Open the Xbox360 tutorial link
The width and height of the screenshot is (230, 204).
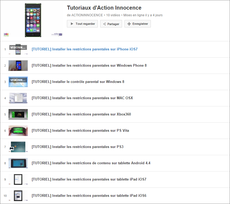coord(81,114)
